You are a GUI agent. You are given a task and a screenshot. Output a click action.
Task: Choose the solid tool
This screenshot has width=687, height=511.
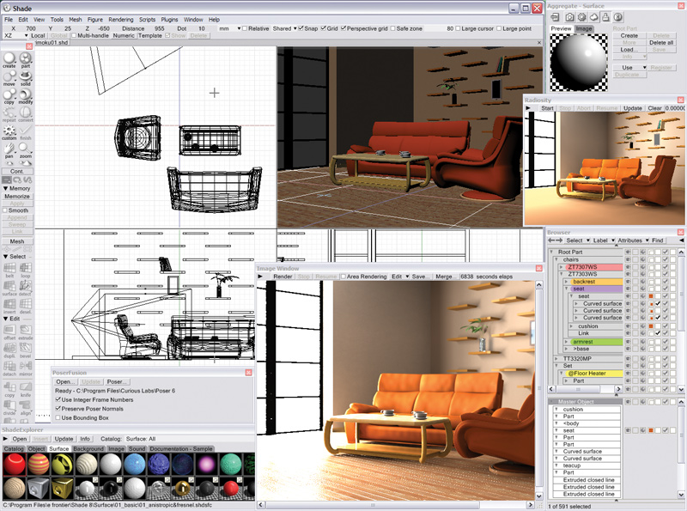tap(26, 78)
